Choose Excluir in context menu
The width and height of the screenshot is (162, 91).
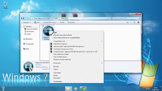(77, 75)
